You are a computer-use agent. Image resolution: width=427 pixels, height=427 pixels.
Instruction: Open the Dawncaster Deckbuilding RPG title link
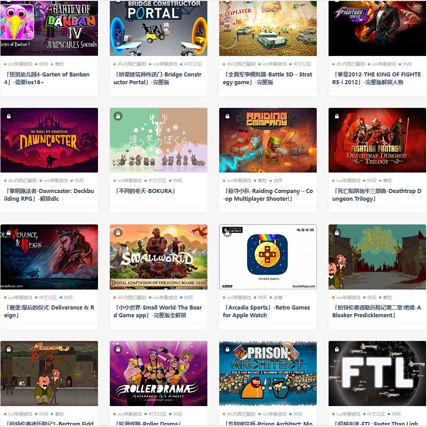point(49,195)
